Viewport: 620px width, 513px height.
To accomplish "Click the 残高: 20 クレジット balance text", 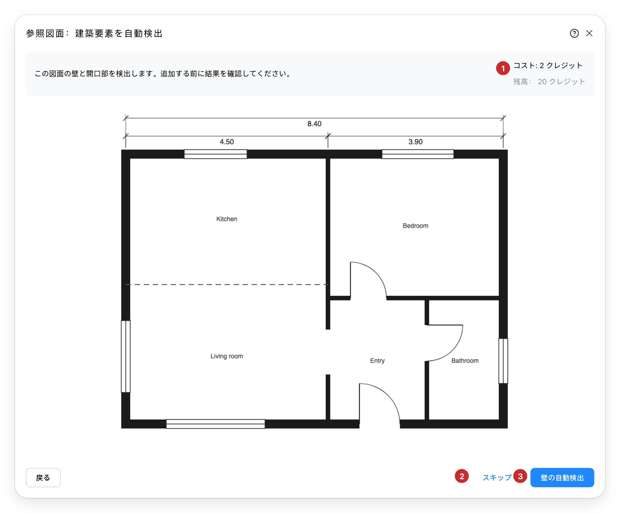I will tap(549, 82).
